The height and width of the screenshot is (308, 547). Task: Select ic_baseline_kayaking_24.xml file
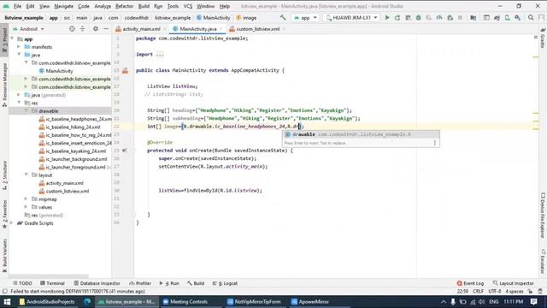72,151
